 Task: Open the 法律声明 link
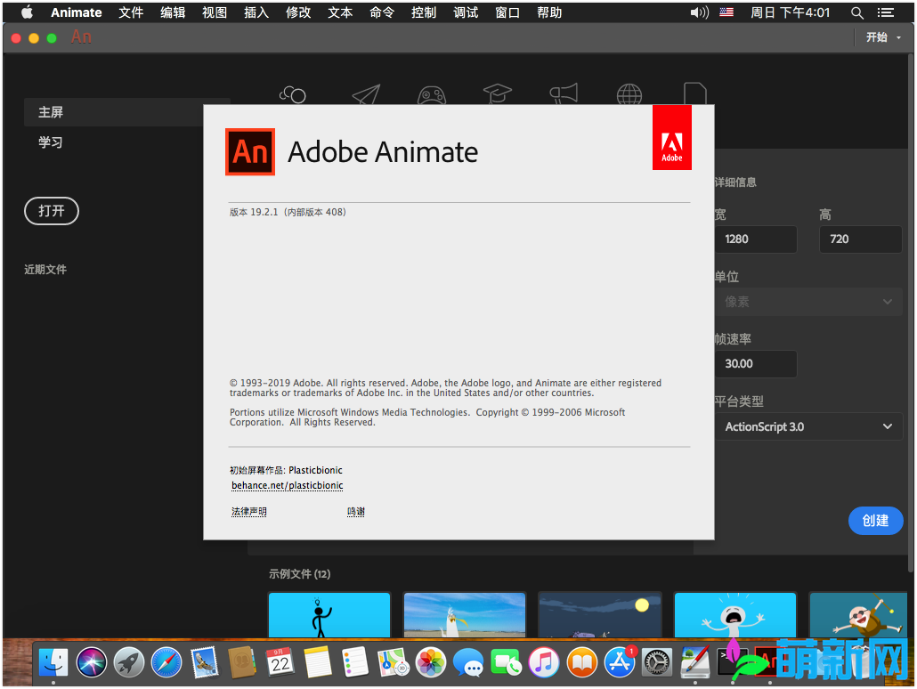pos(249,512)
